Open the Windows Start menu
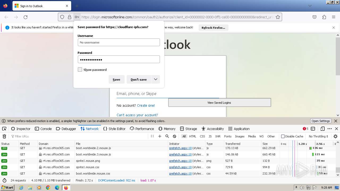This screenshot has width=340, height=191. coord(7,188)
